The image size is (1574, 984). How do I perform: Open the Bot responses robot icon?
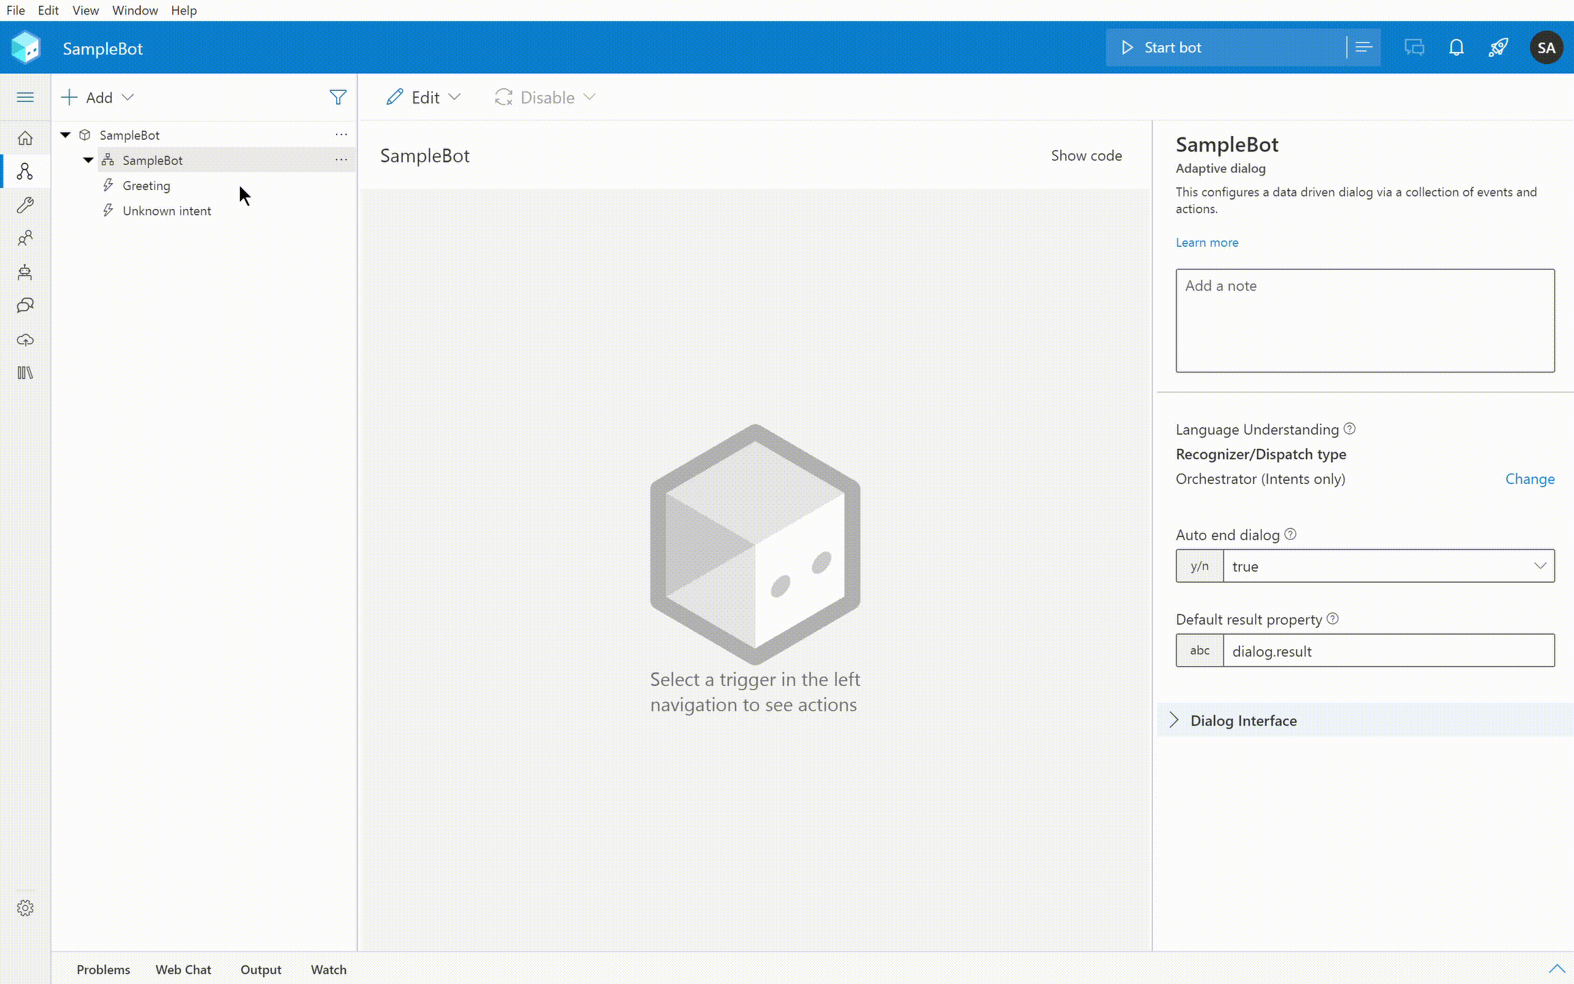click(25, 272)
